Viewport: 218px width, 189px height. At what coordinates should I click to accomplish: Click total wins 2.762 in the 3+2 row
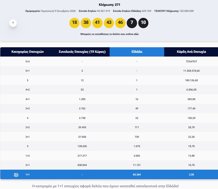tap(82, 109)
